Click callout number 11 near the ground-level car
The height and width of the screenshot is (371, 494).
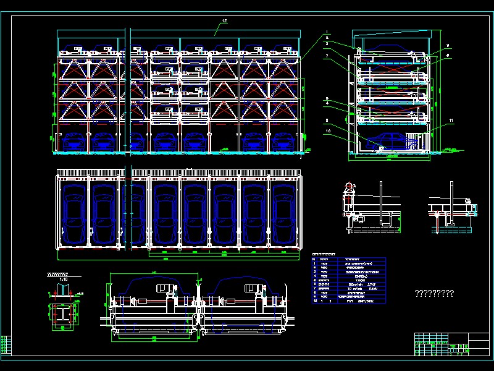coord(451,120)
